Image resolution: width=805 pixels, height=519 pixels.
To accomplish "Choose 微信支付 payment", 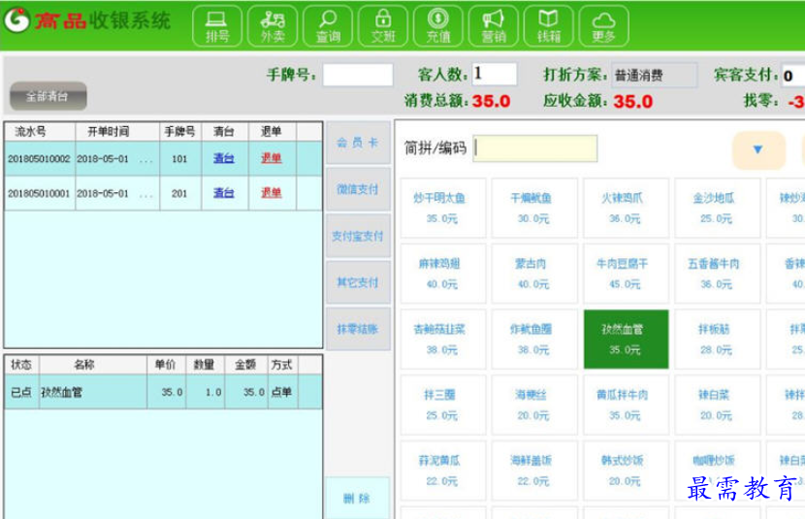I will pos(358,189).
